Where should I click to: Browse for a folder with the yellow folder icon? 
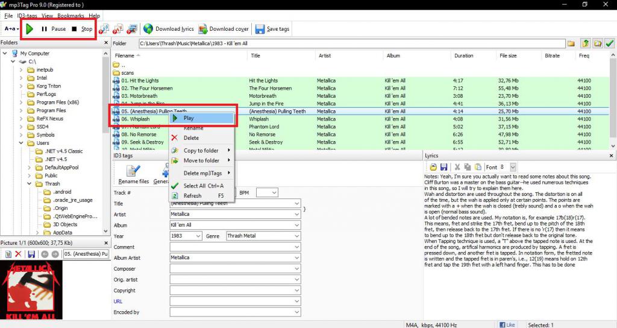point(571,43)
